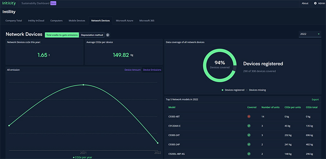326x159 pixels.
Task: Click green covered icon for C9300-24T
Action: (249, 135)
